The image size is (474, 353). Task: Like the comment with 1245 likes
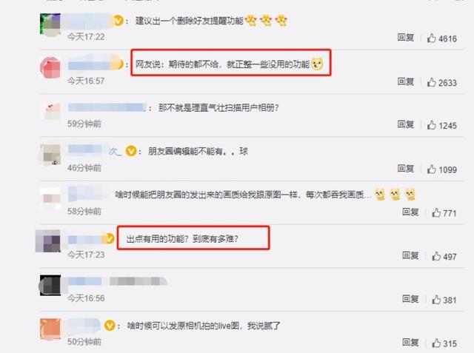(x=431, y=125)
